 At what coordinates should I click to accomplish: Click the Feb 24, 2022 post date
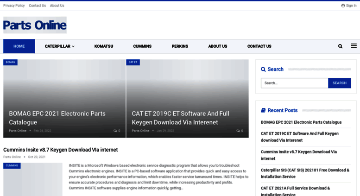[42, 131]
